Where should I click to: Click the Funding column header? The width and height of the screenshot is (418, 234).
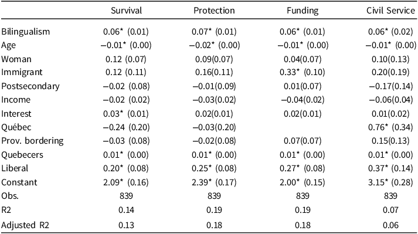pyautogui.click(x=303, y=11)
